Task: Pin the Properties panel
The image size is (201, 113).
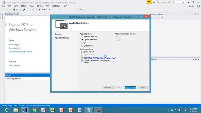Action: 196,59
